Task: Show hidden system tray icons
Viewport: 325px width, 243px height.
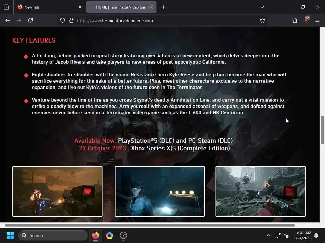Action: [x=268, y=235]
